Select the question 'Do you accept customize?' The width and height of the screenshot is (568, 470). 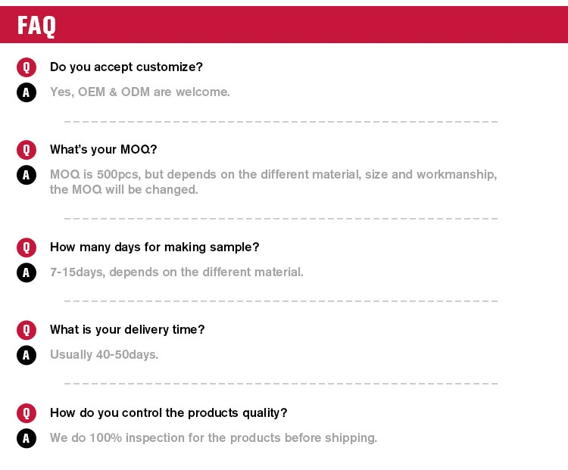point(126,67)
